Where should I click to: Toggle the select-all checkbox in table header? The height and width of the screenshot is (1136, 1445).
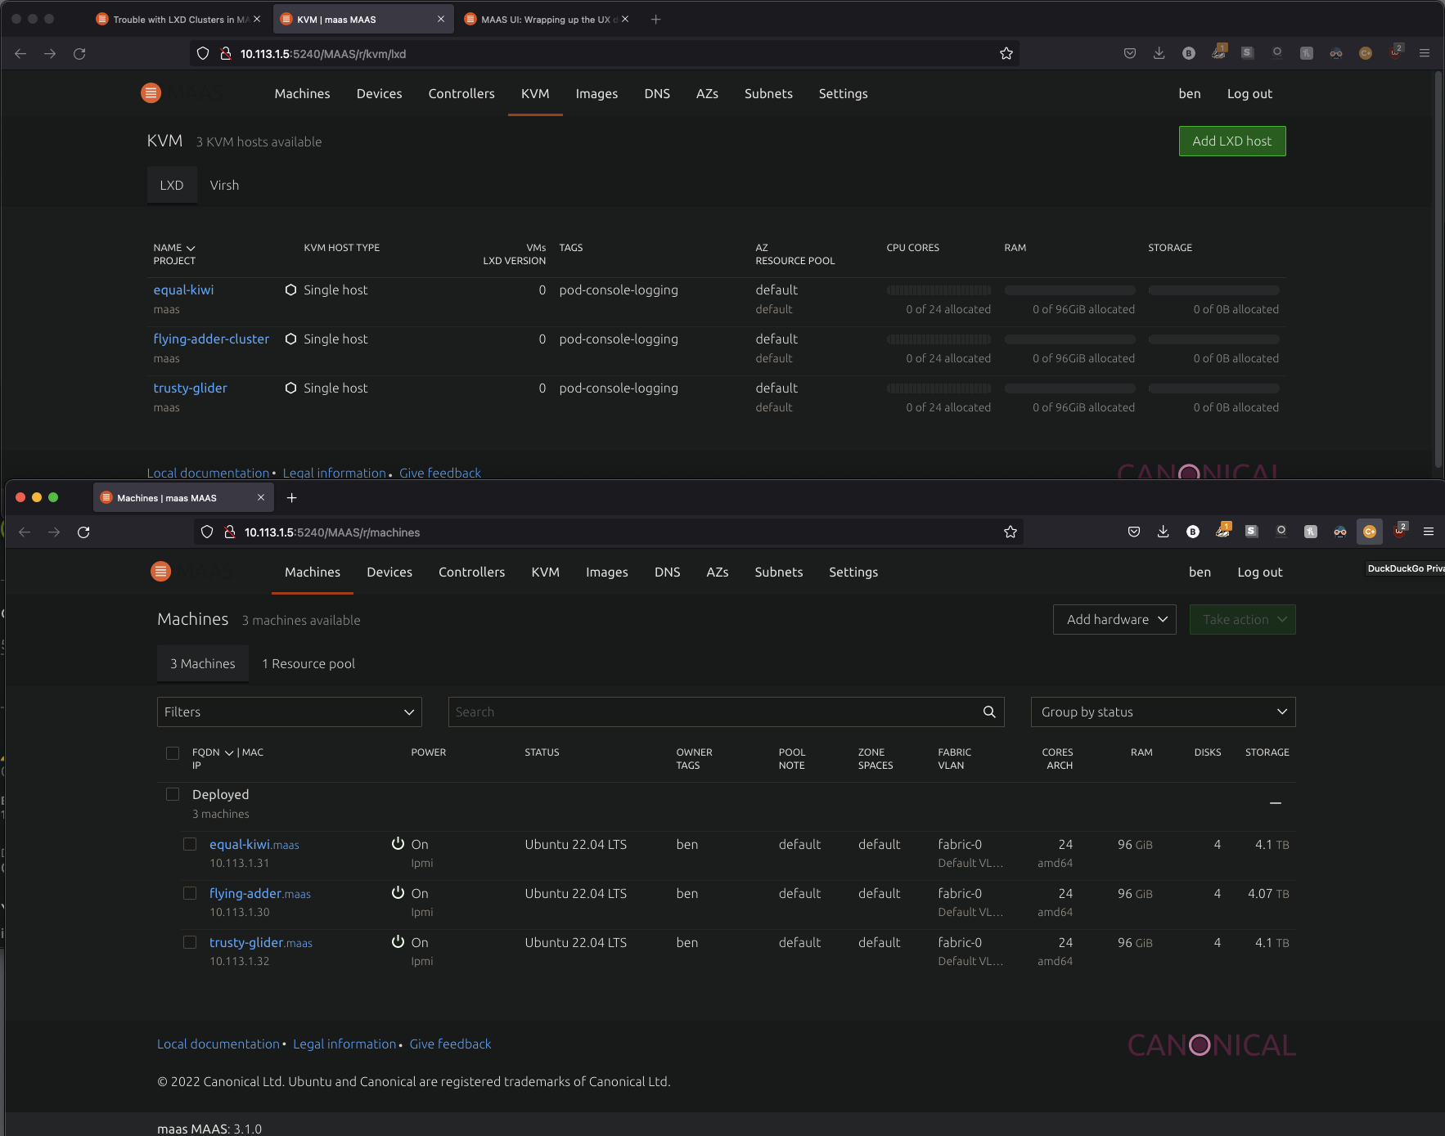pos(173,752)
